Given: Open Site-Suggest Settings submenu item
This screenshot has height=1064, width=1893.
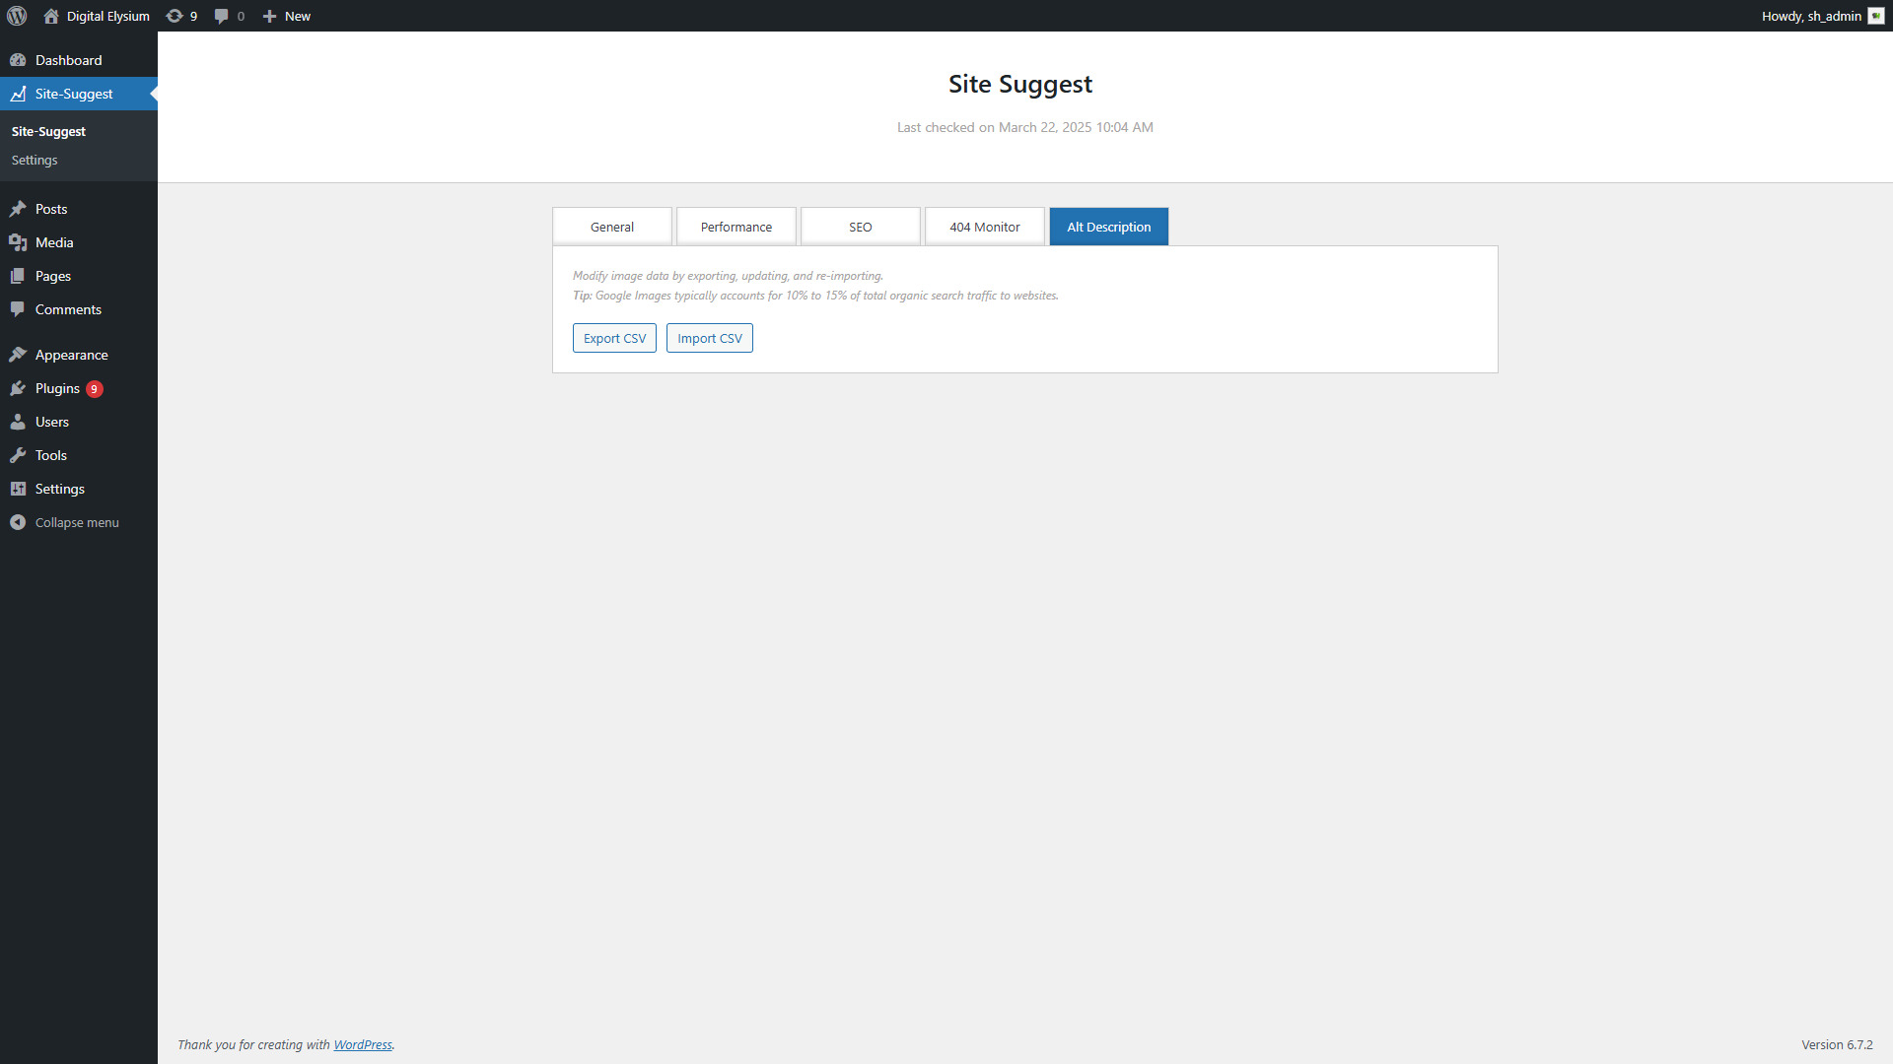Looking at the screenshot, I should (x=35, y=160).
